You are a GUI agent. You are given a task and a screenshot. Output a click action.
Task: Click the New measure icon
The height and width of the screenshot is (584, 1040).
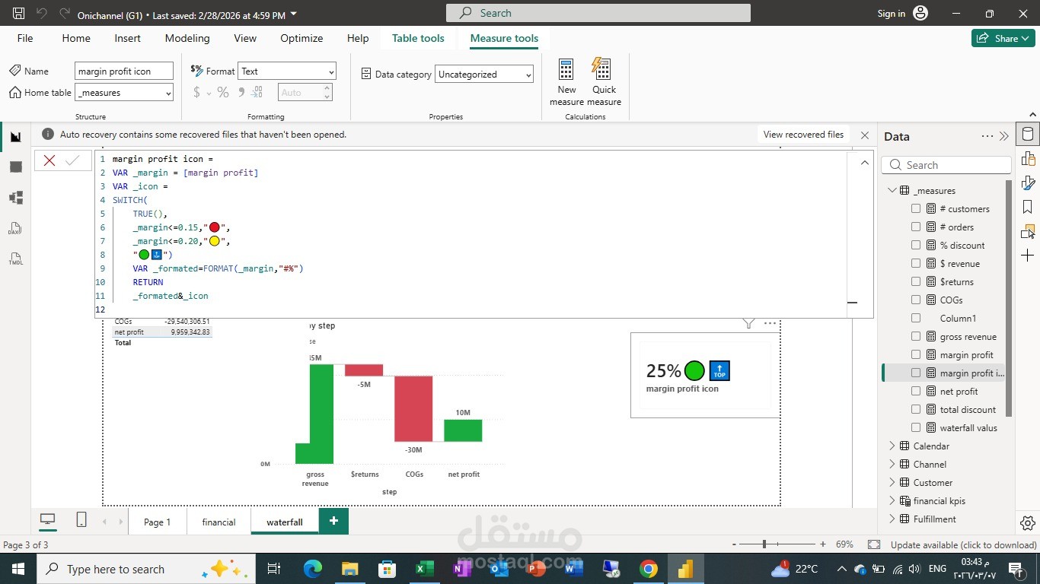point(566,69)
